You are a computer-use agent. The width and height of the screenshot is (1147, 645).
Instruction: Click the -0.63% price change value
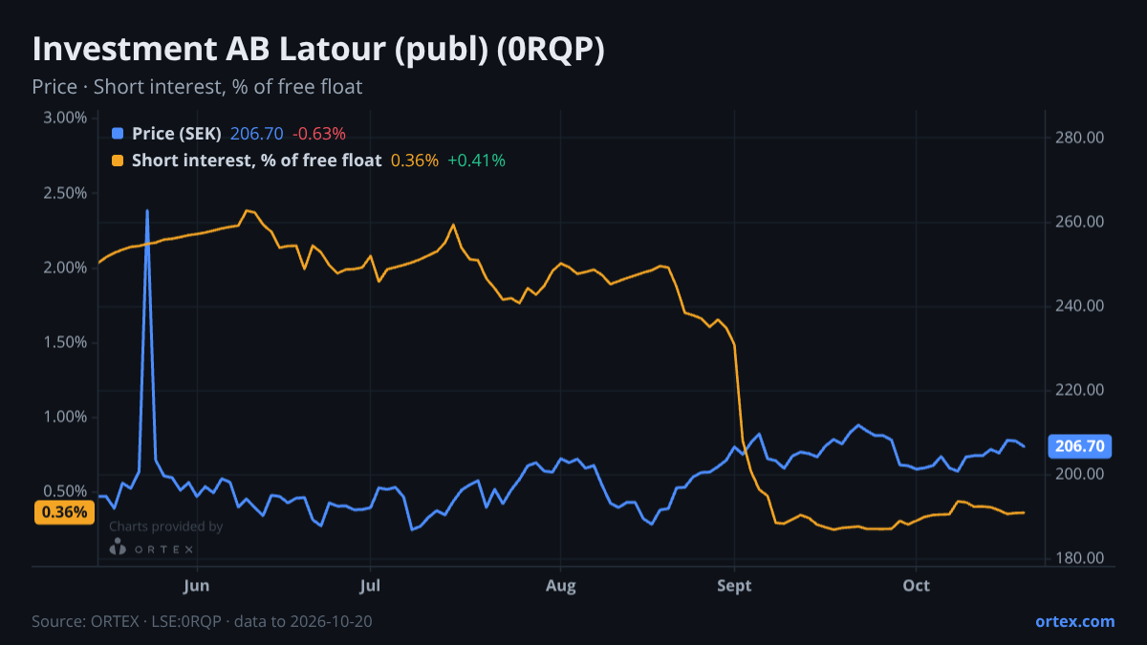click(319, 134)
